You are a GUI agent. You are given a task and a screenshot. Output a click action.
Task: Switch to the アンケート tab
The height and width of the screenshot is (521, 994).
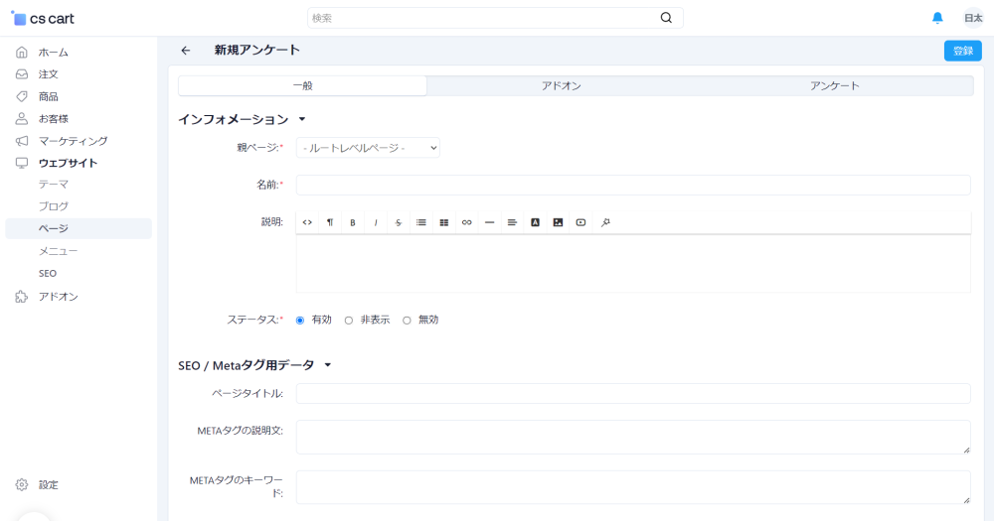(x=834, y=85)
